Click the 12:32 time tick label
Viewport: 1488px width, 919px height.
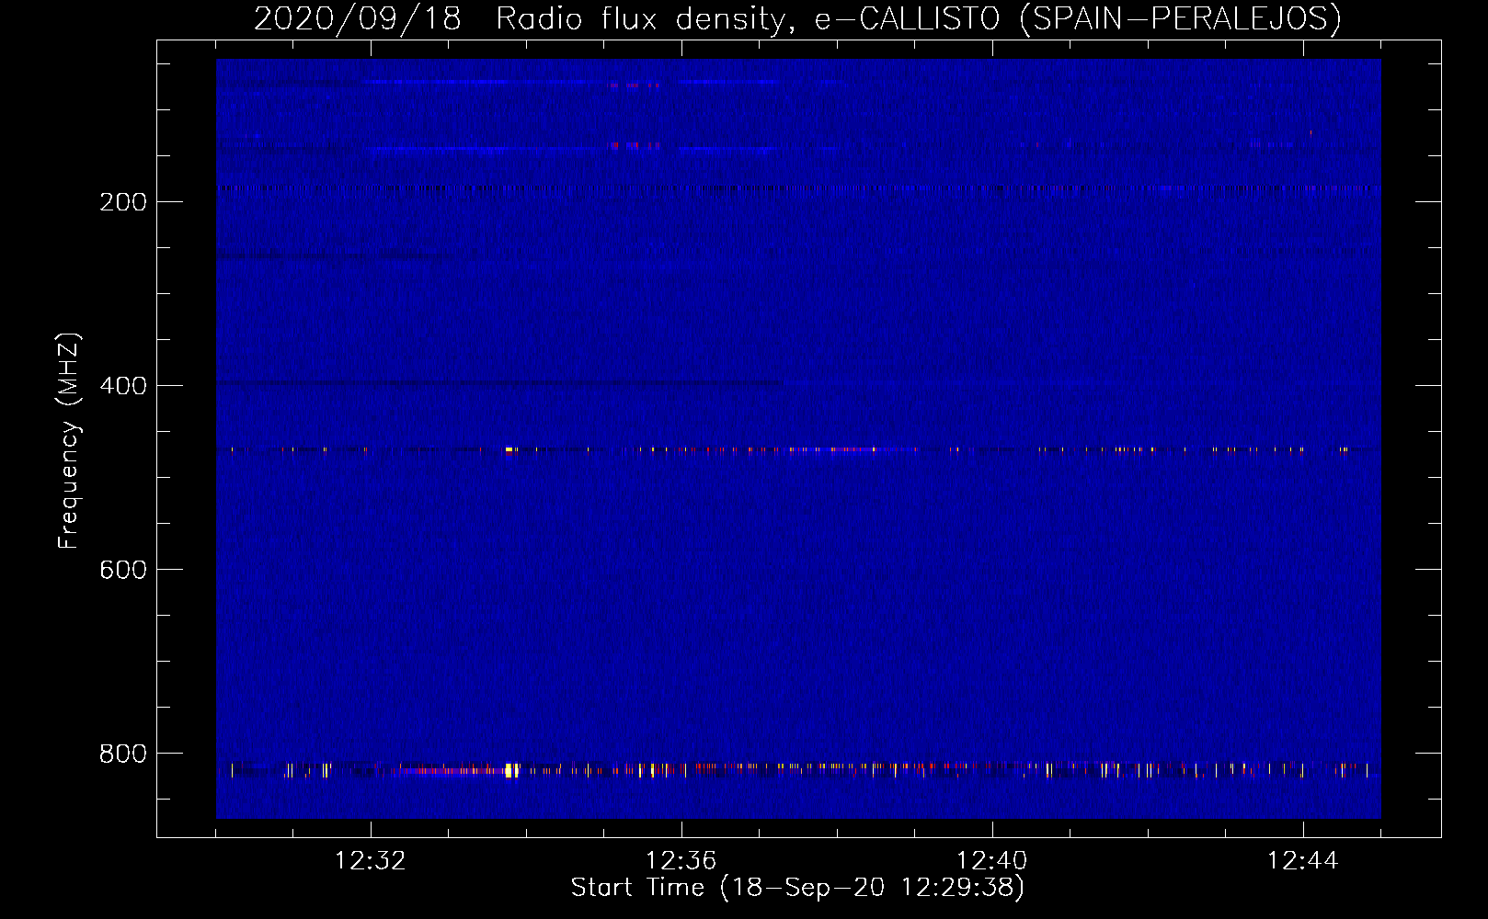[371, 861]
